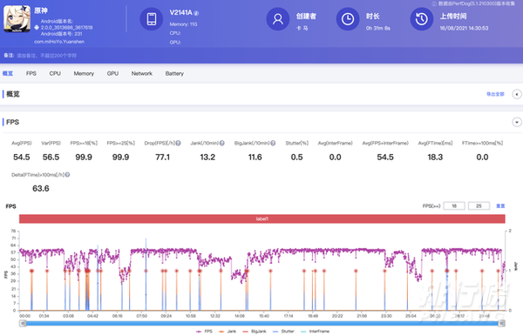Click the upload time history icon
The image size is (523, 336).
tap(422, 19)
